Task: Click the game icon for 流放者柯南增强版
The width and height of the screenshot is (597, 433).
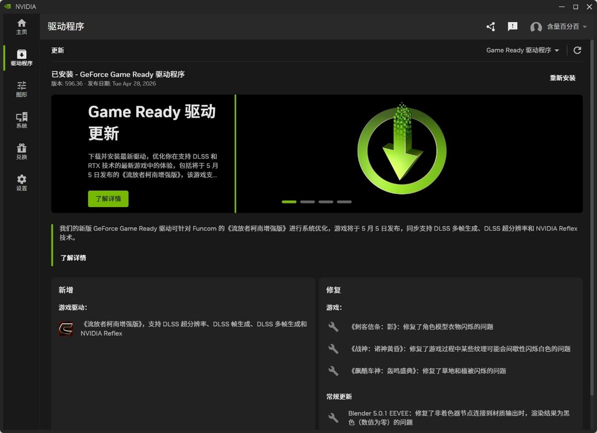Action: [x=66, y=329]
